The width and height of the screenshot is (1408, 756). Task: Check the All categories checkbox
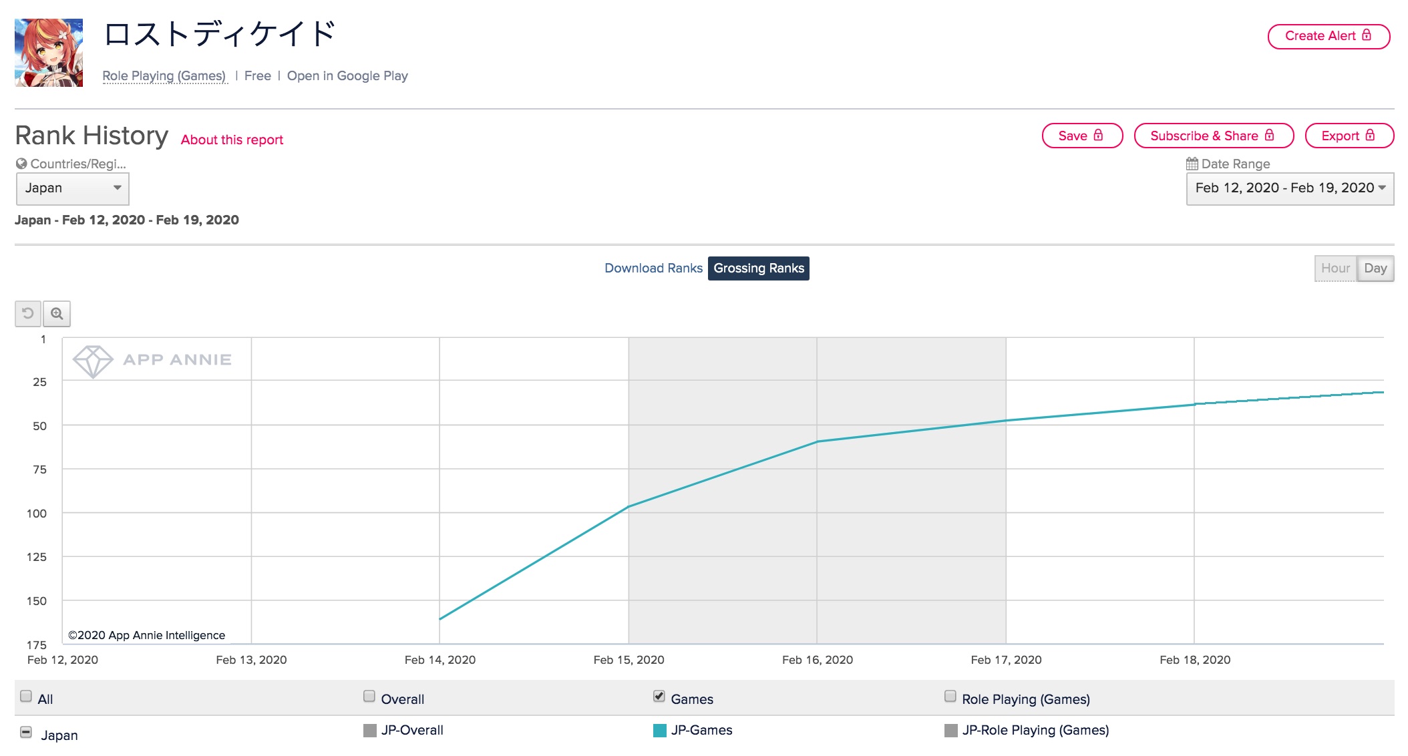tap(26, 697)
